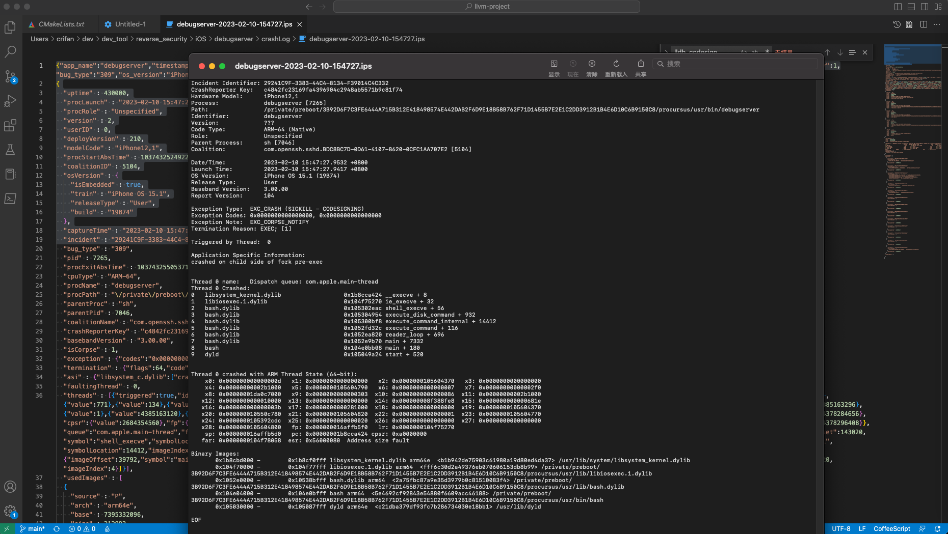Screen dimensions: 948x534
Task: Toggle the regular expression option in the find widget
Action: point(767,52)
